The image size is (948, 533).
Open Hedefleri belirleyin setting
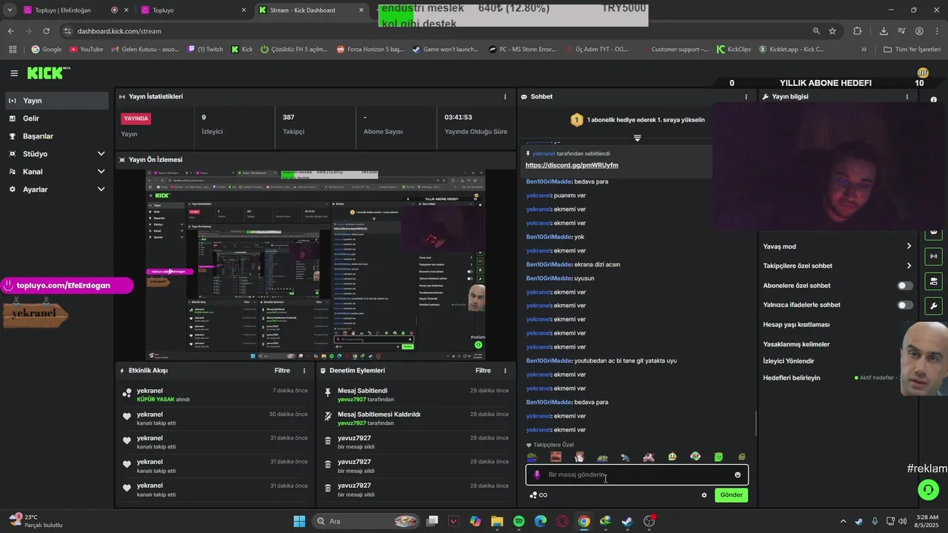point(792,378)
